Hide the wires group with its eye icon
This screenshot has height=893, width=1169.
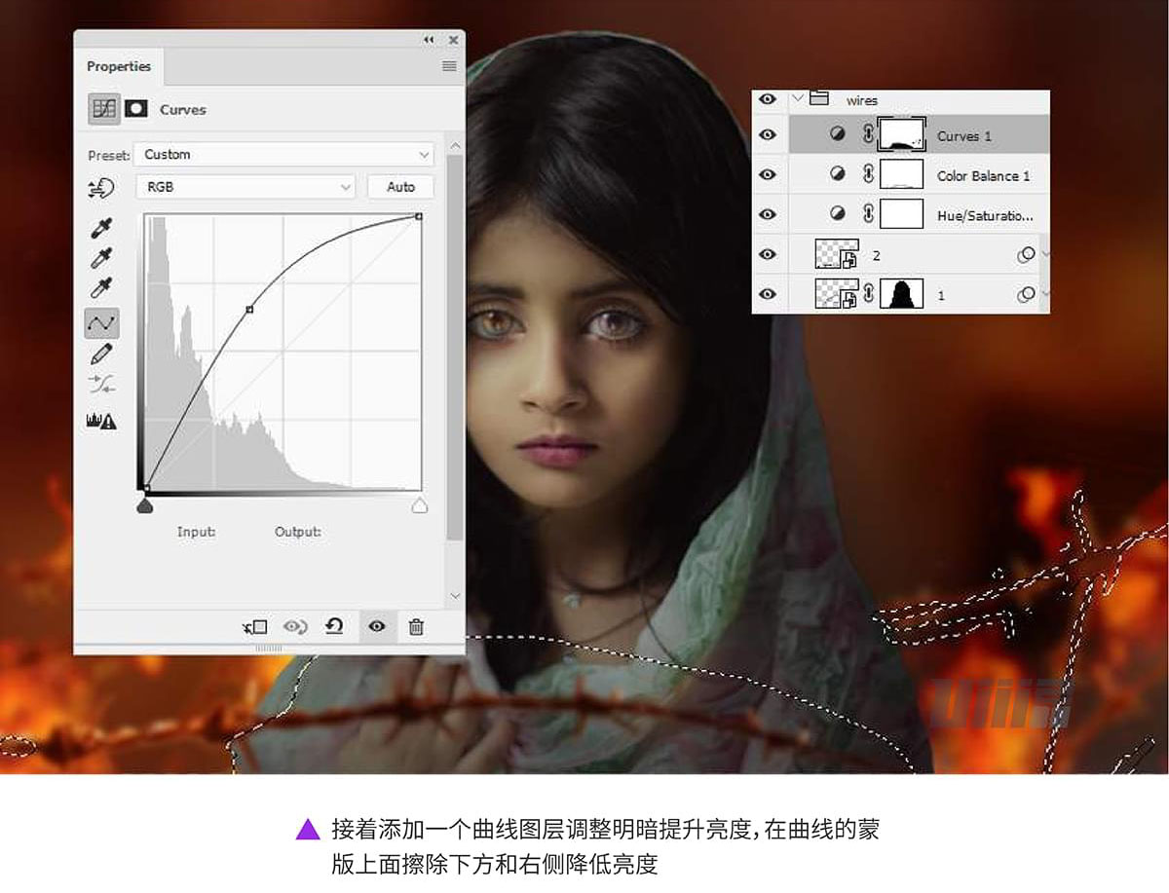768,99
